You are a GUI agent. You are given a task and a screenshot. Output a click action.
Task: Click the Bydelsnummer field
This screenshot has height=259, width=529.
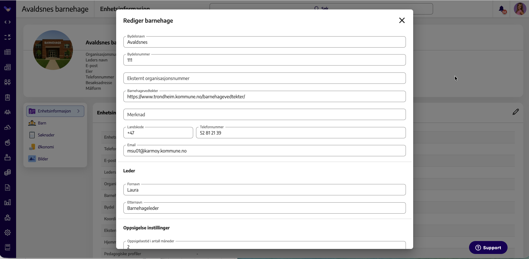coord(264,60)
